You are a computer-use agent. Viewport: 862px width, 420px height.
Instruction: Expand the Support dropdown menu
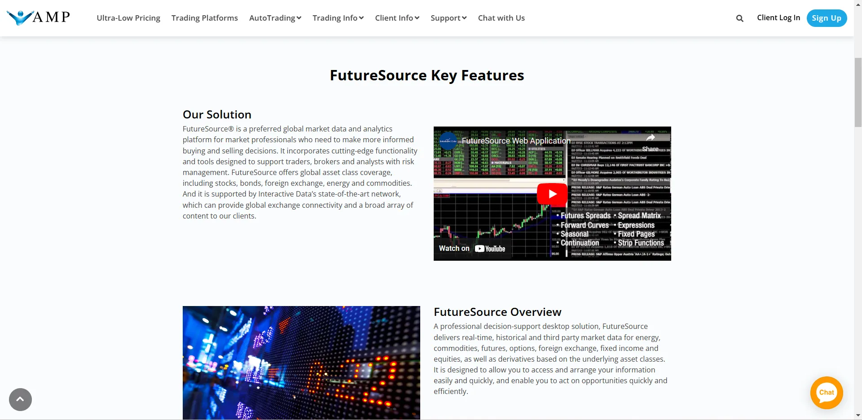(449, 18)
